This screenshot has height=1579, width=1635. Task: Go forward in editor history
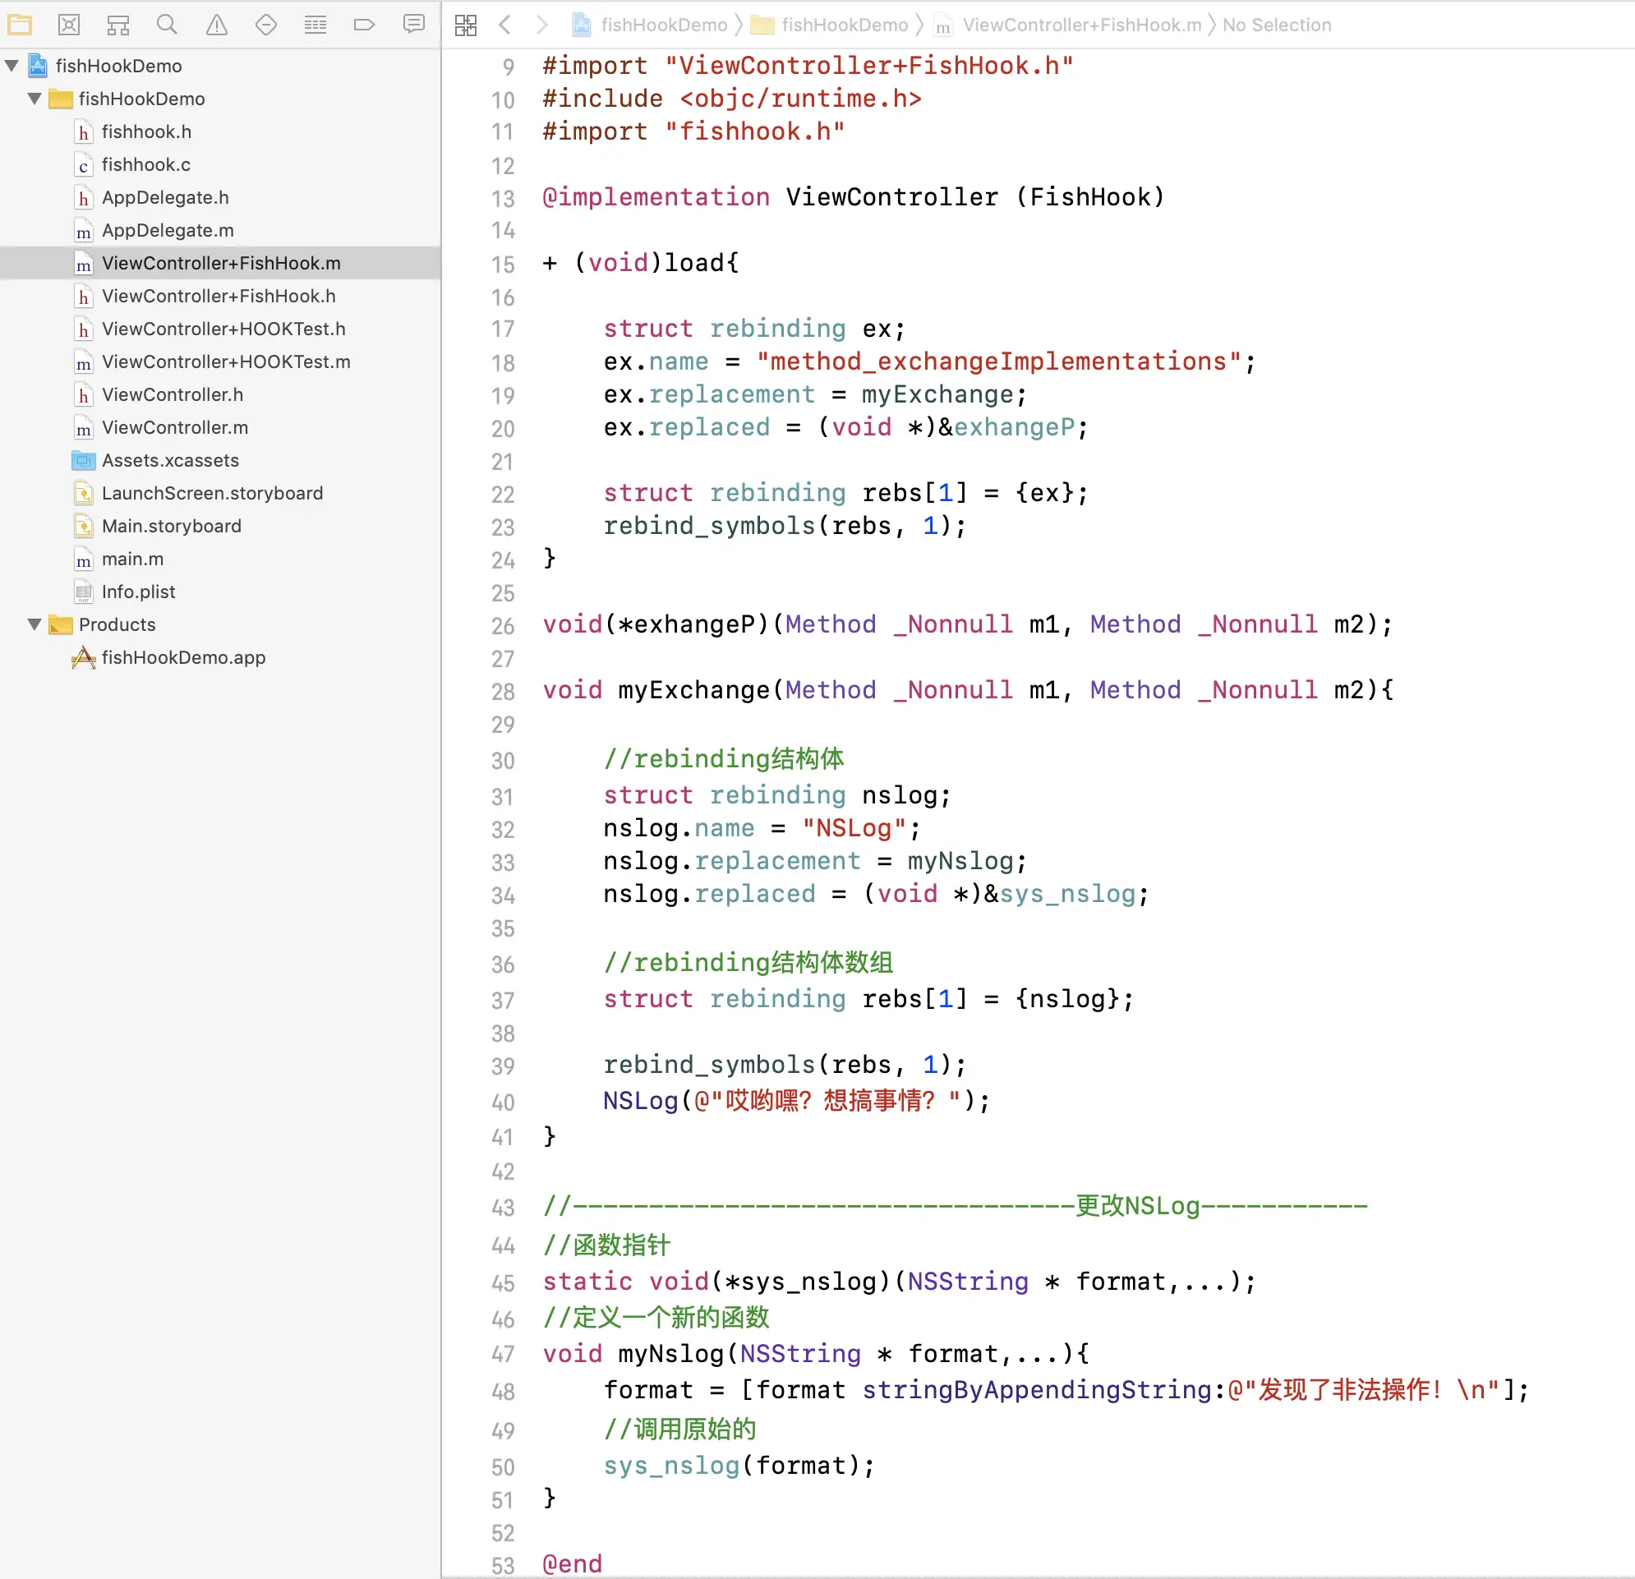coord(542,25)
